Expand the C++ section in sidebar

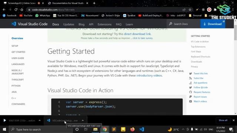(14, 98)
